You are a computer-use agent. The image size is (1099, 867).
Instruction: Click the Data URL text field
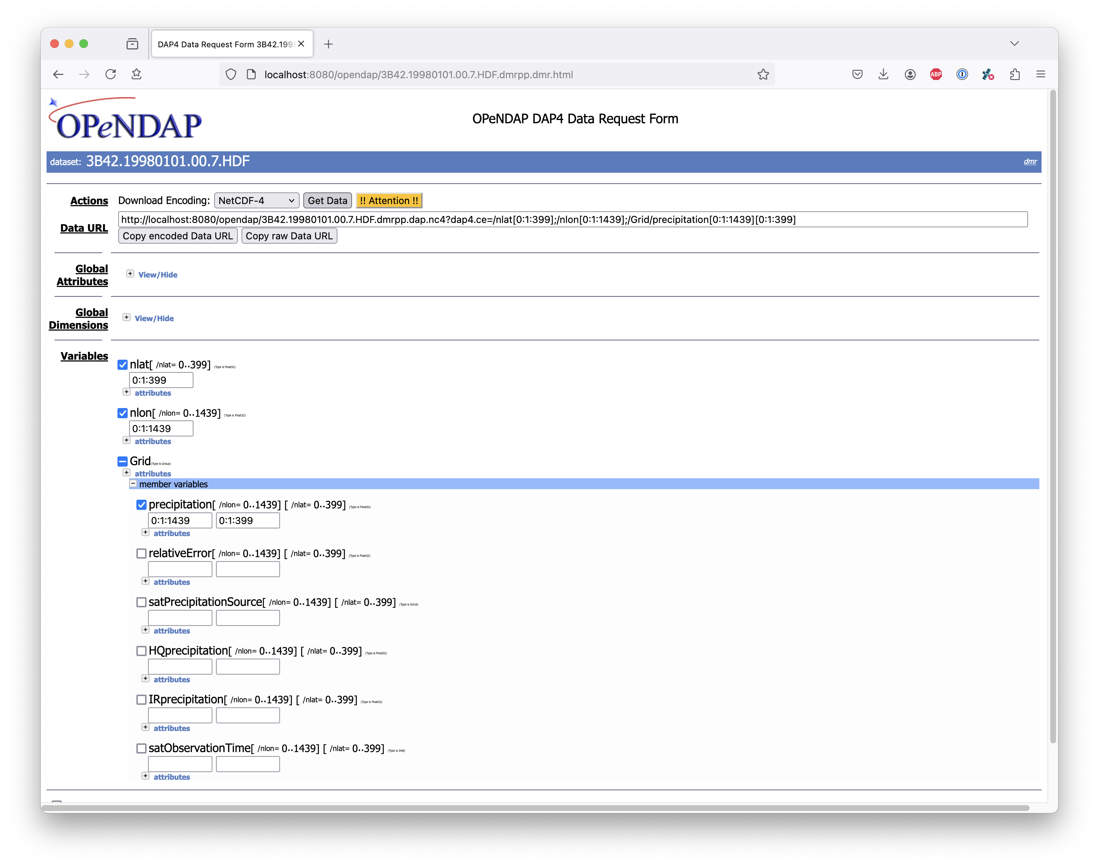pyautogui.click(x=573, y=219)
